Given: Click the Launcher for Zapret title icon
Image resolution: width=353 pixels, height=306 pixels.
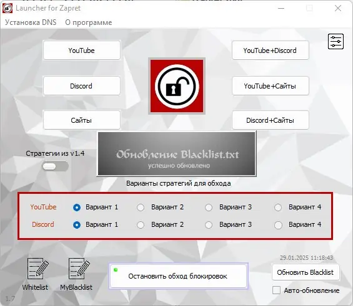Looking at the screenshot, I should pos(7,8).
